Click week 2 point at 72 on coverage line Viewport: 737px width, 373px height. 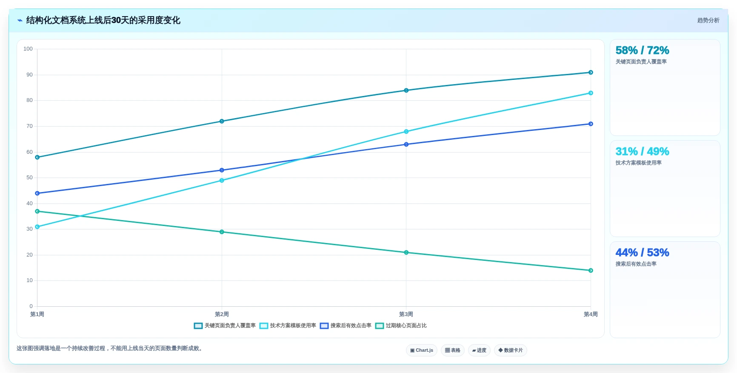click(x=222, y=121)
